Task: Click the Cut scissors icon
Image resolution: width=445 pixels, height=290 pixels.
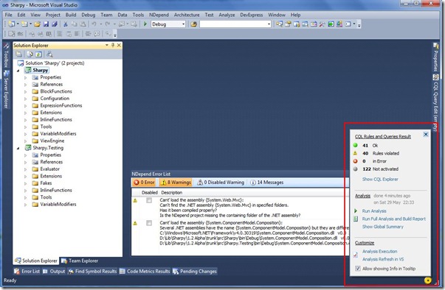Action: click(66, 24)
